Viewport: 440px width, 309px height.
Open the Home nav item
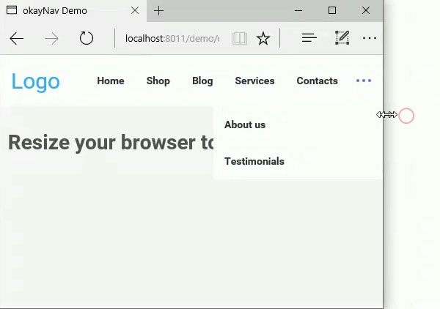tap(111, 81)
